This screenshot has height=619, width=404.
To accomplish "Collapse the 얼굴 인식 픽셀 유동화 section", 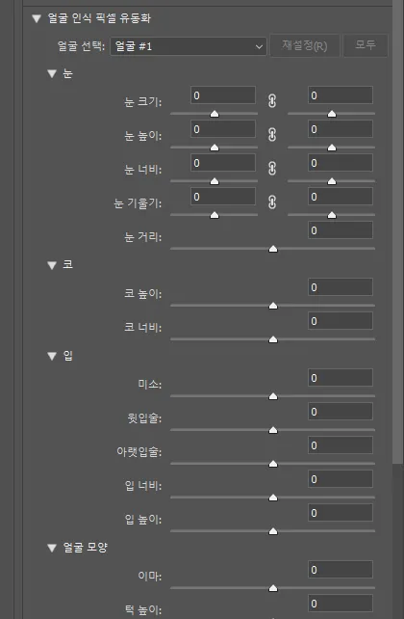I will 37,18.
